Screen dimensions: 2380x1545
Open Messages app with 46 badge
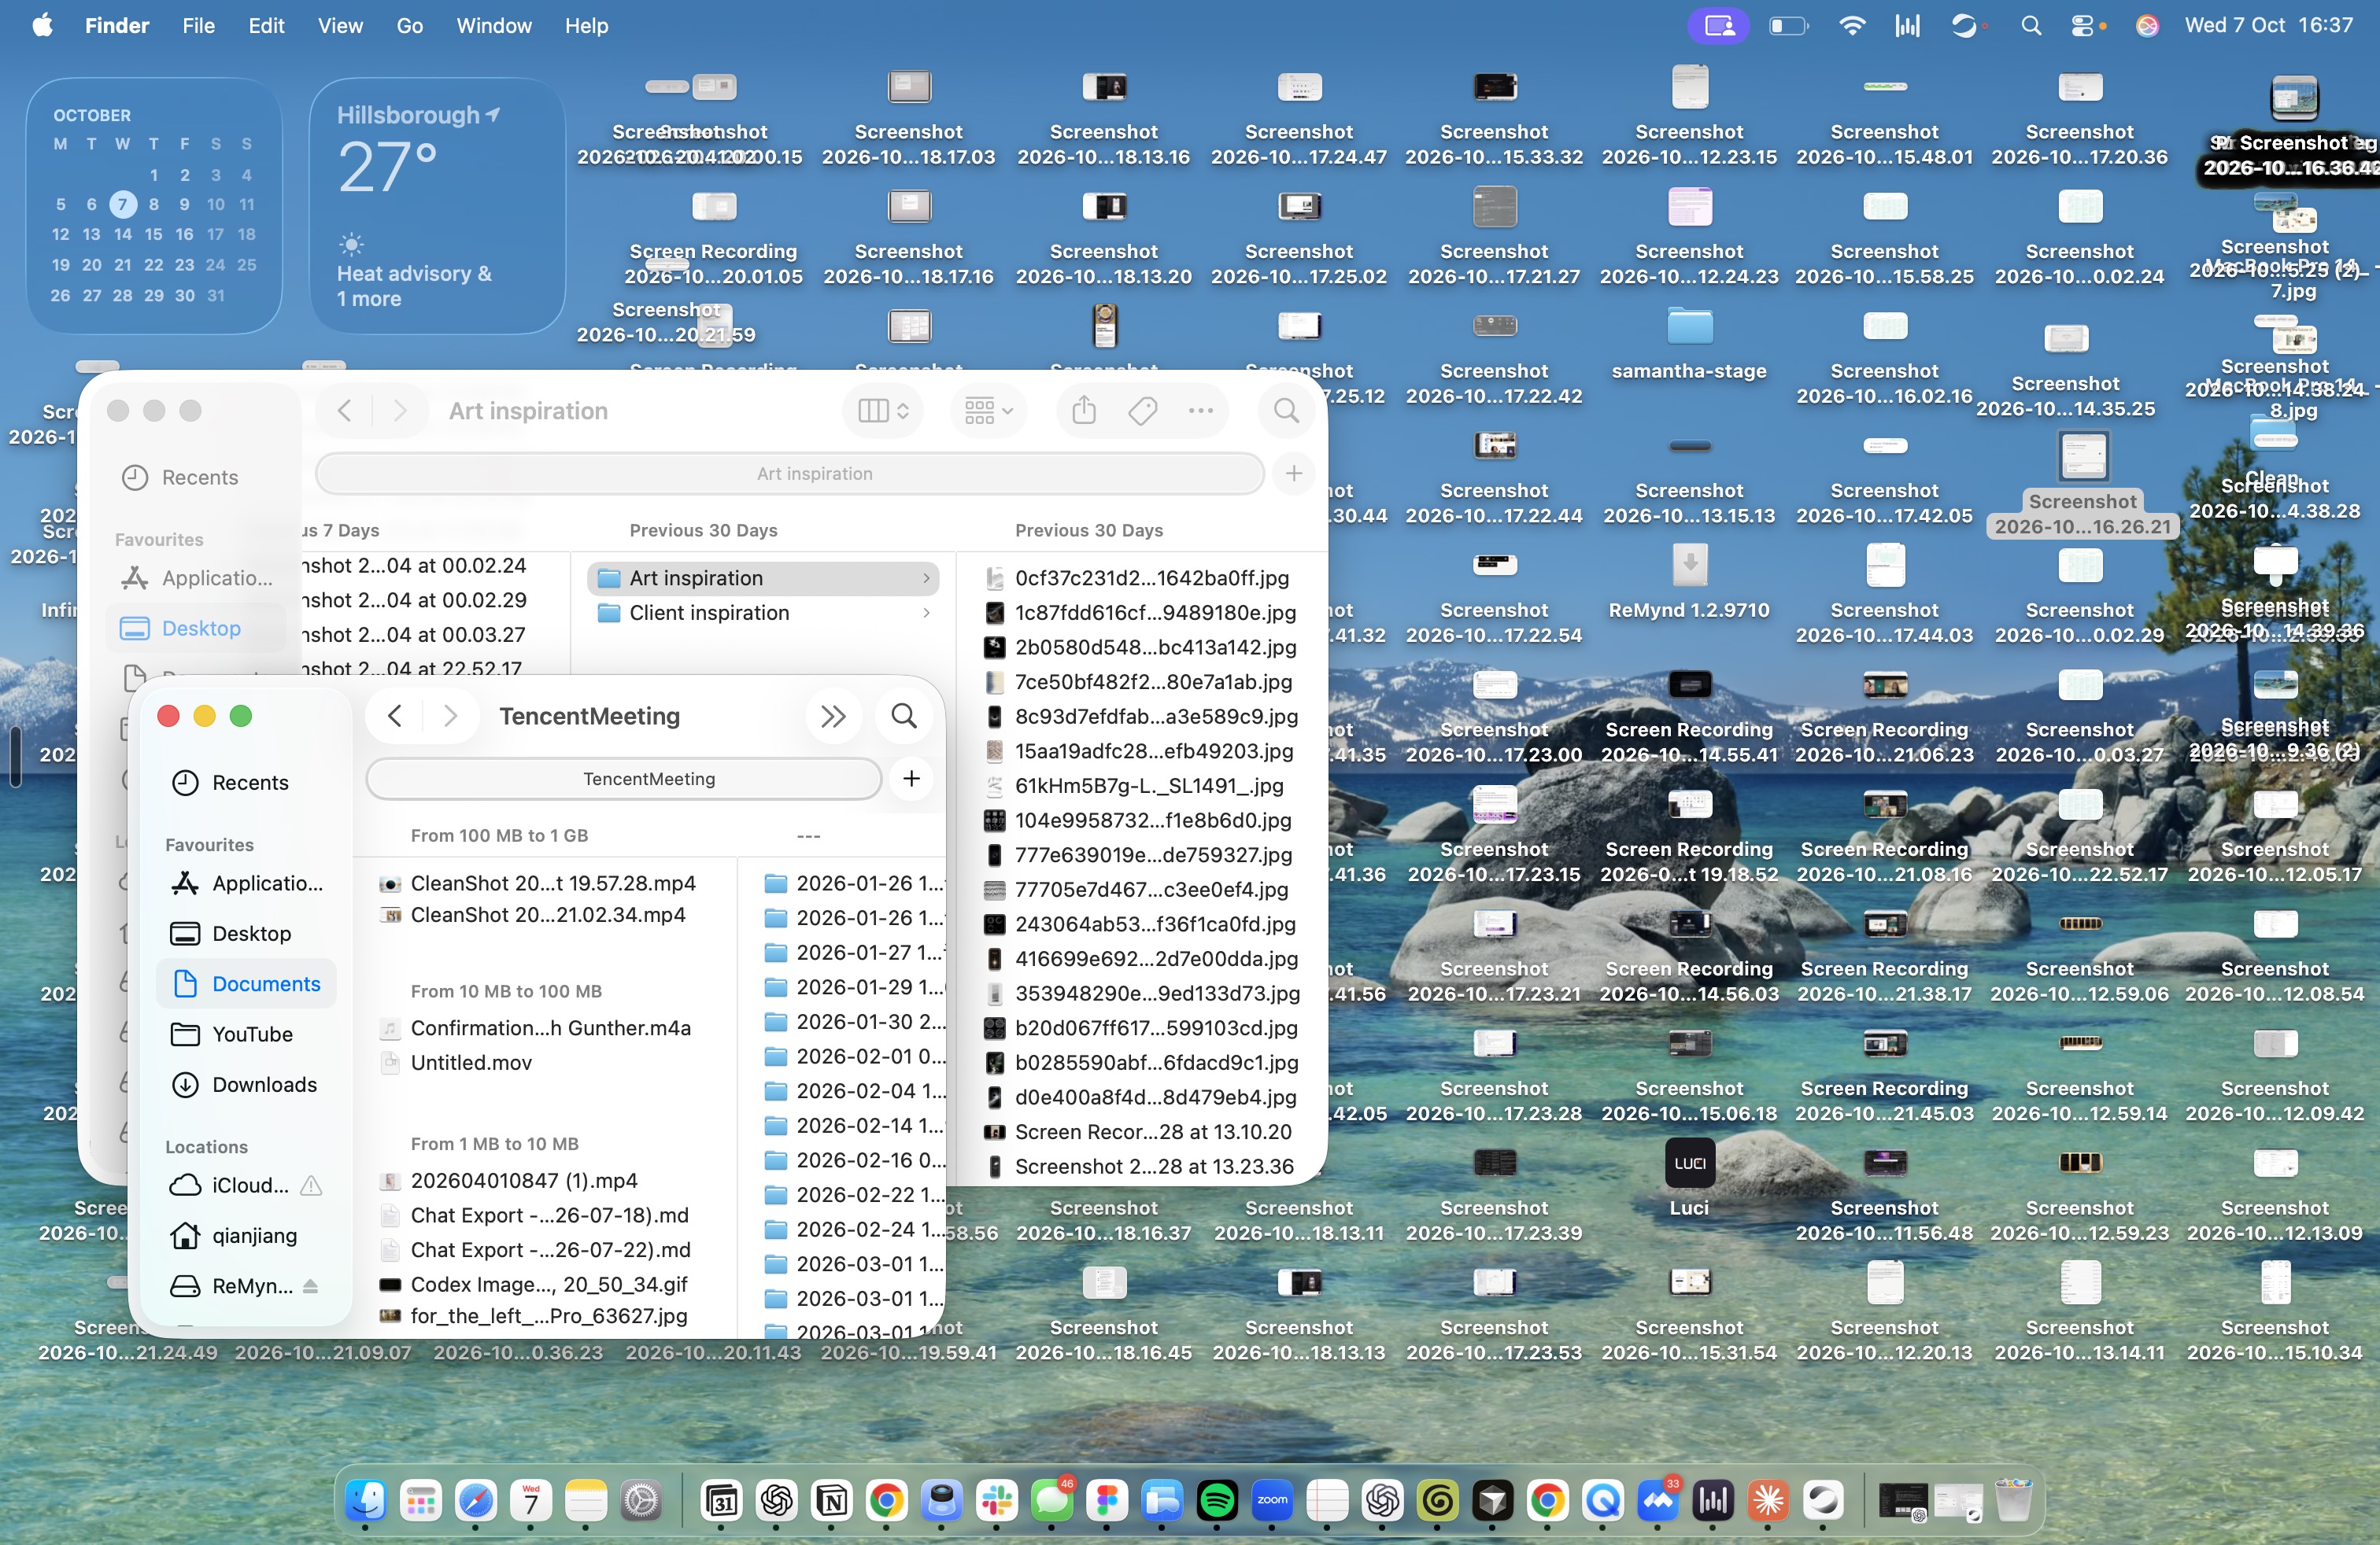(1051, 1500)
